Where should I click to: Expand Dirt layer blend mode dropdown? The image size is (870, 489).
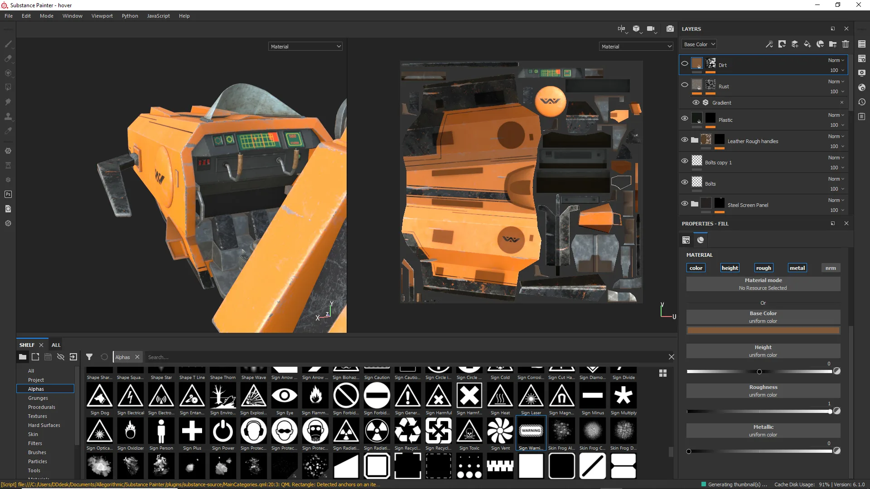(x=836, y=60)
